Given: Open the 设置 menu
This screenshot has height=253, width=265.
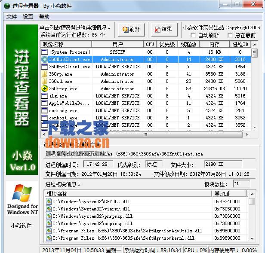Looking at the screenshot, I should click(28, 17).
